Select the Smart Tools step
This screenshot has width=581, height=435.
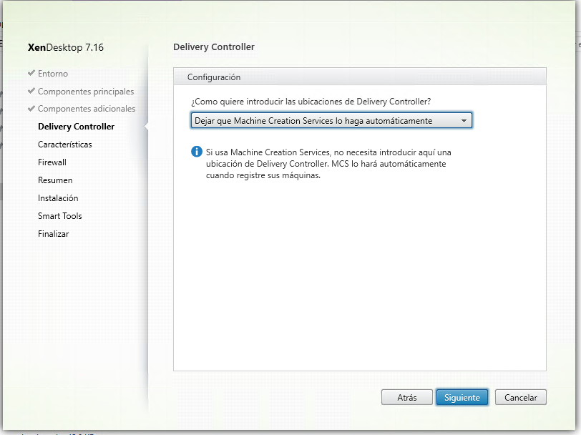click(59, 215)
